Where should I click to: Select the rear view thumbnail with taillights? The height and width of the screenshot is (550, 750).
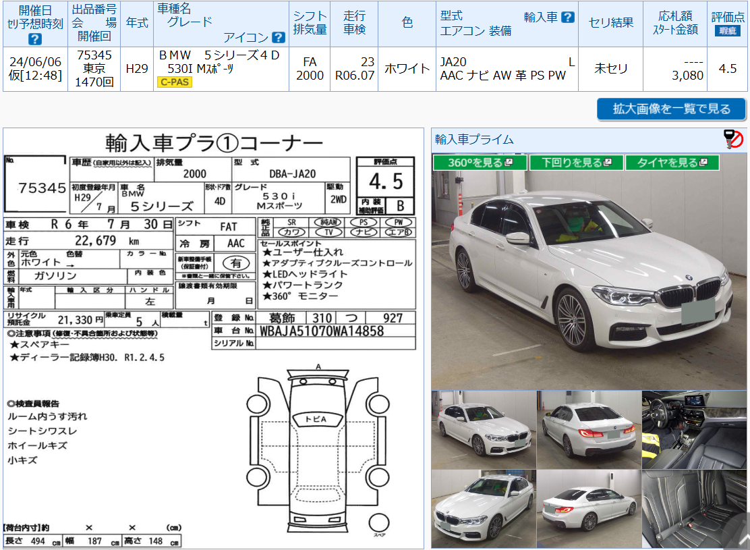[589, 430]
